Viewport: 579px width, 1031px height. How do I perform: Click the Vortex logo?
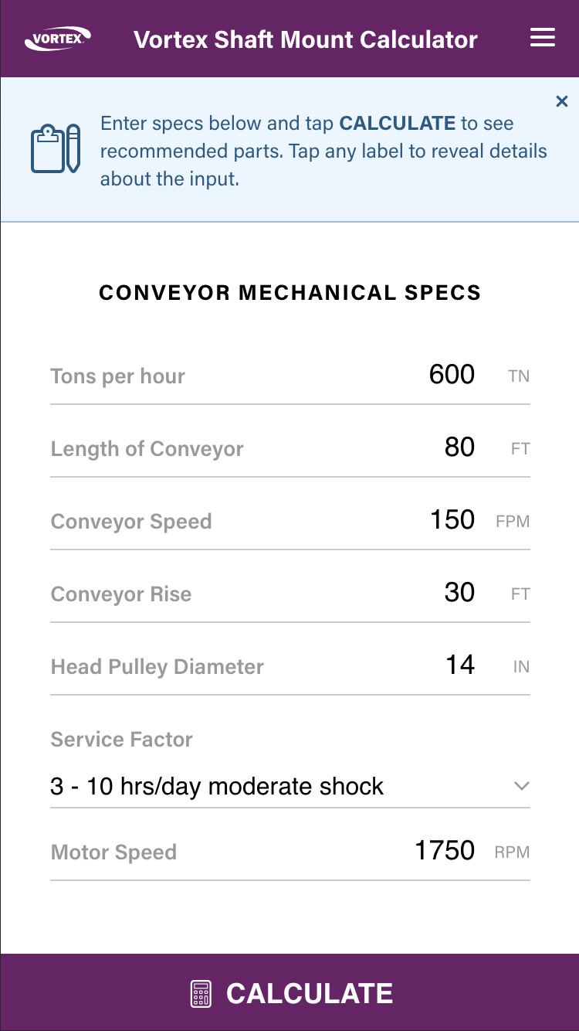click(58, 38)
